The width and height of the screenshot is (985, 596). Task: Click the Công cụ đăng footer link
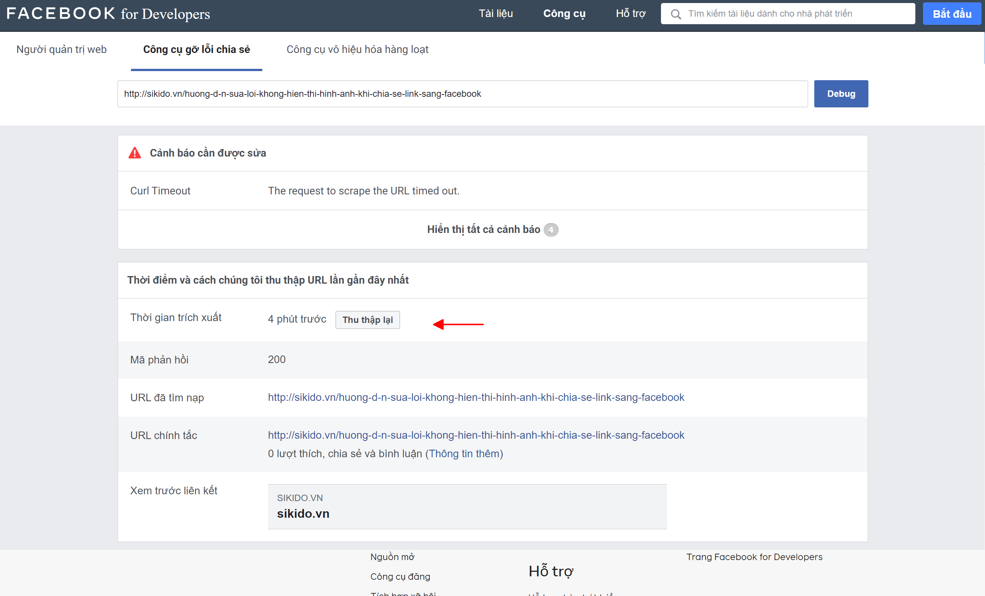tap(400, 576)
